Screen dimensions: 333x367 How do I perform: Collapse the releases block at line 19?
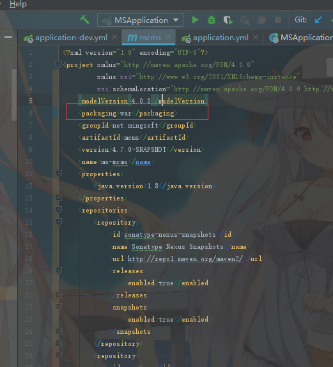point(58,271)
